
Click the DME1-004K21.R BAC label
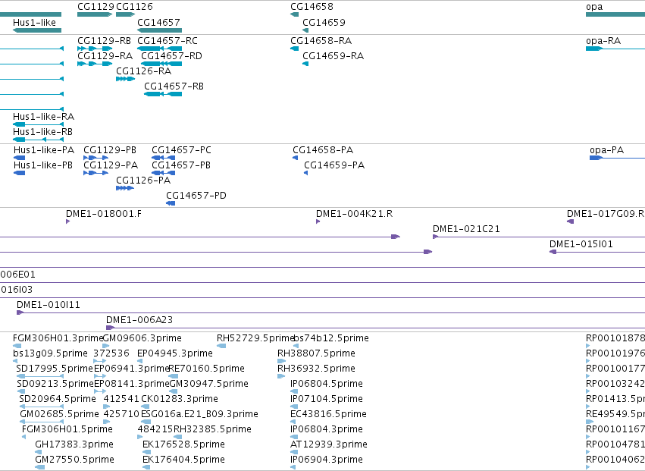point(354,214)
